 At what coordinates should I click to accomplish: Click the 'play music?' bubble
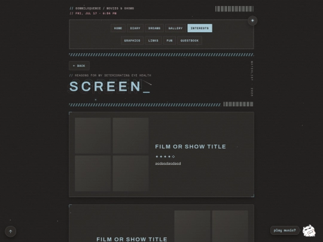pos(285,230)
